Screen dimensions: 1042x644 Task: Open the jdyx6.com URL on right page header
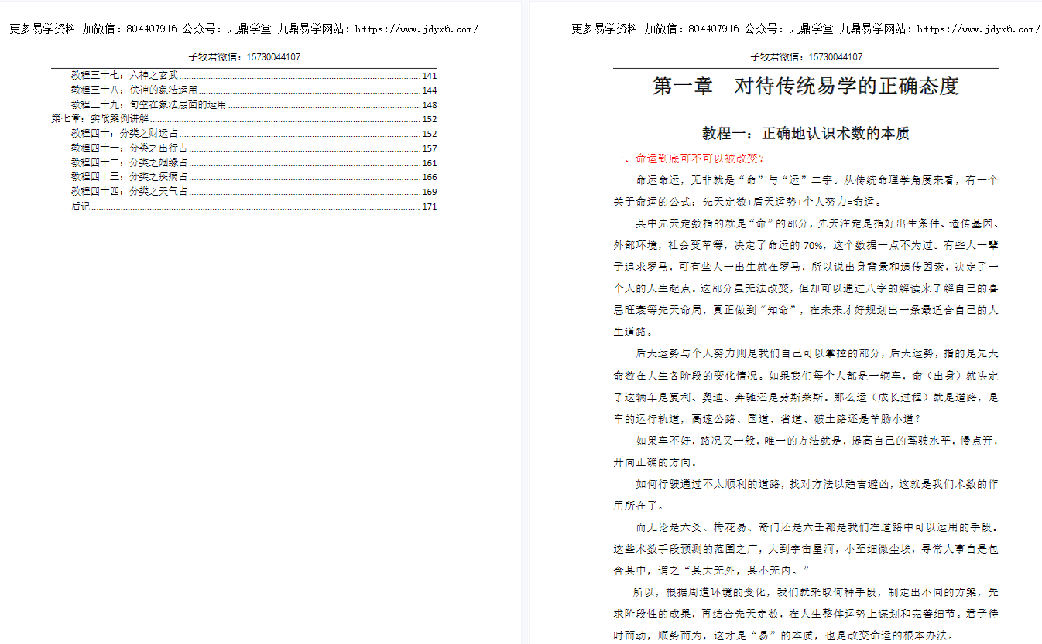978,30
